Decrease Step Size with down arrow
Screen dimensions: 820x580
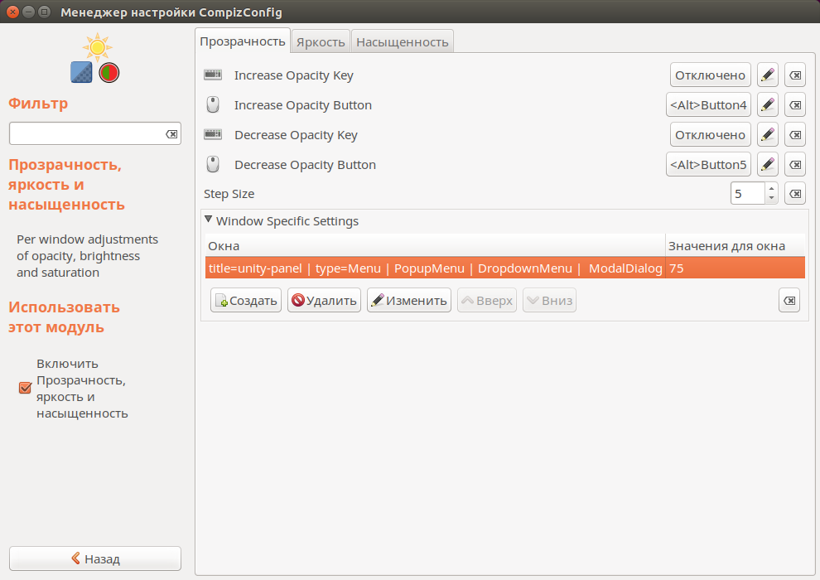pos(771,199)
